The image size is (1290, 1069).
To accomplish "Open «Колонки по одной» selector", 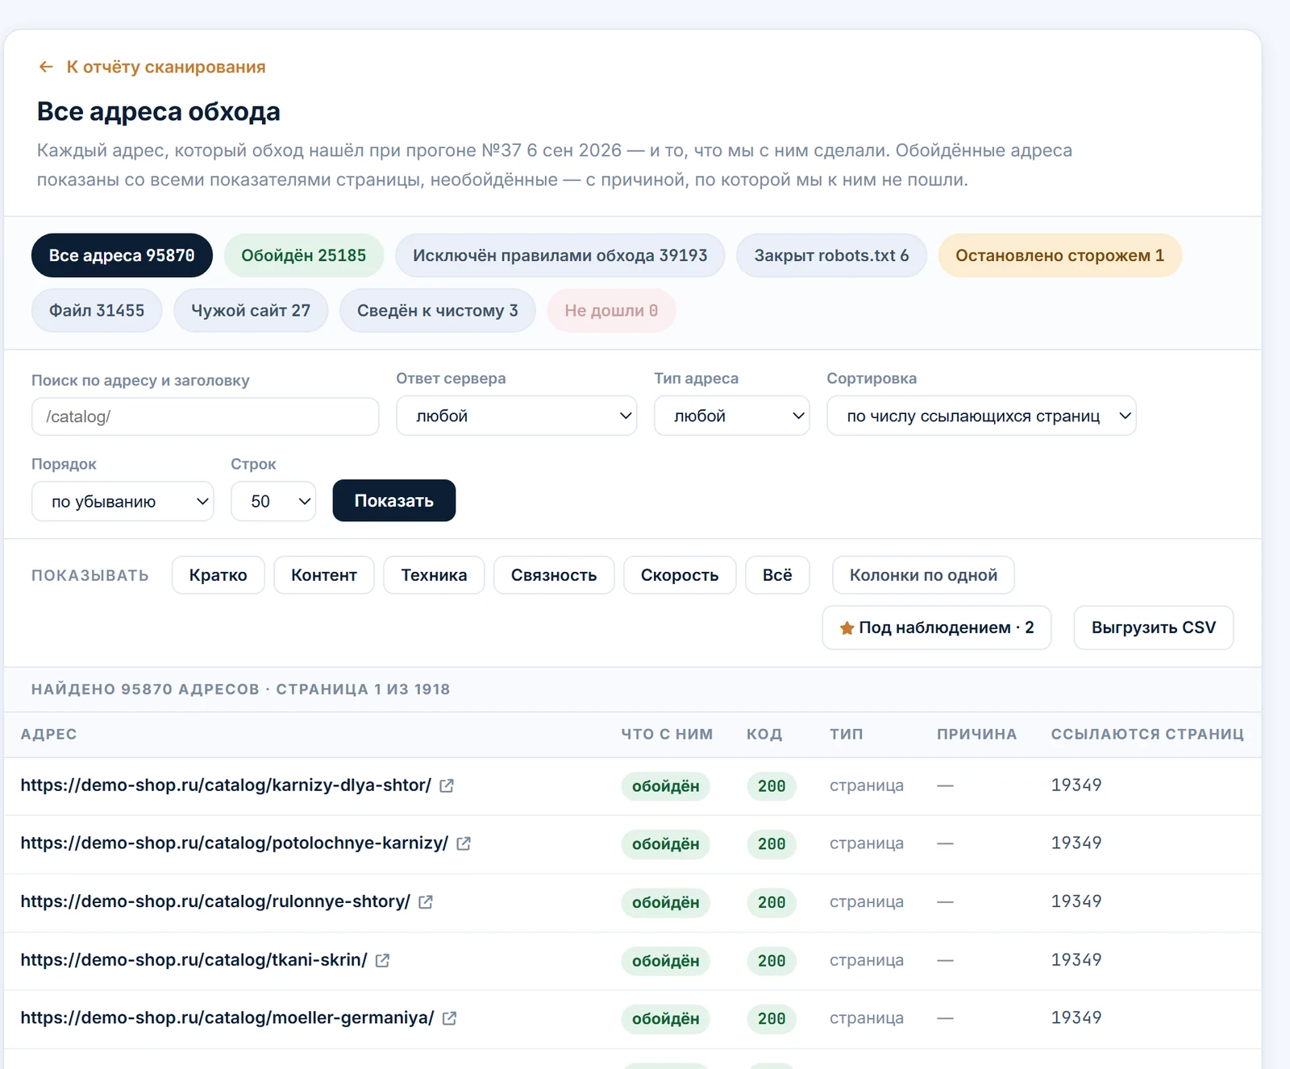I will [x=923, y=575].
